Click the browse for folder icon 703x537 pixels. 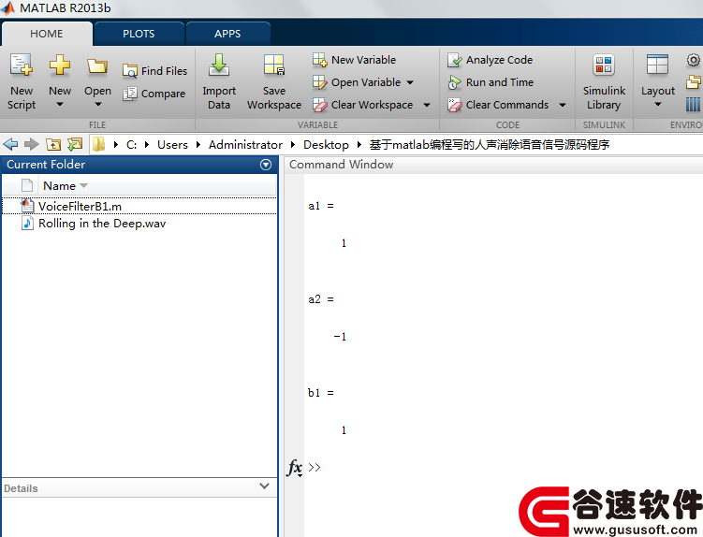(x=75, y=144)
